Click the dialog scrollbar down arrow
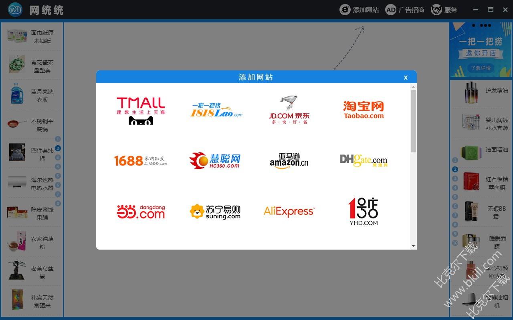Screen dimensions: 513x320 (414, 246)
